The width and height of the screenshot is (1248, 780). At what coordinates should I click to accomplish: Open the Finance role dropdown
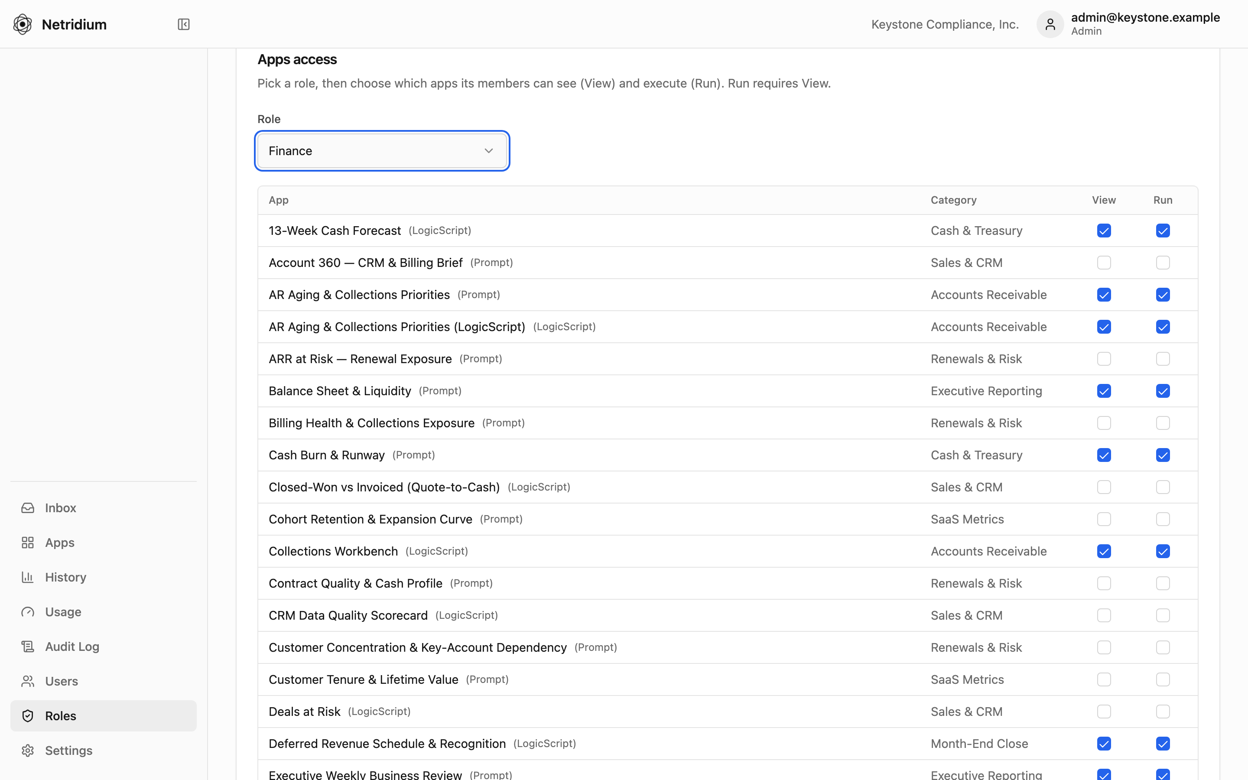point(382,151)
